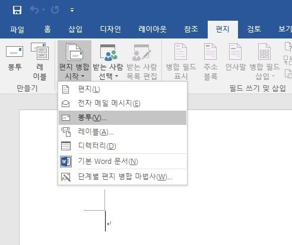Screen dimensions: 292x245
Task: Select 레이블(A)... in the dropdown menu
Action: tap(122, 132)
